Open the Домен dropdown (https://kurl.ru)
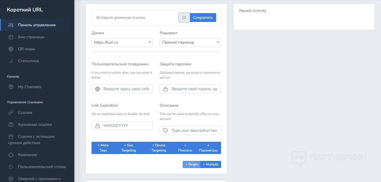The image size is (381, 182). tap(122, 43)
